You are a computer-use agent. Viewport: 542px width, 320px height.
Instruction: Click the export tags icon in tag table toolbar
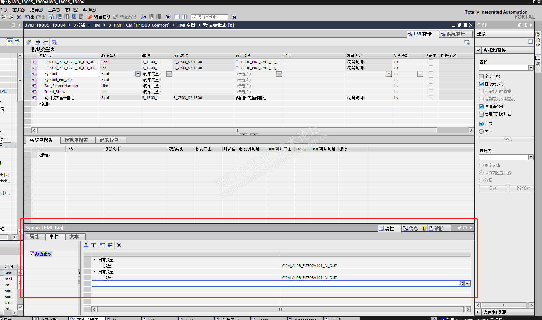coord(38,42)
